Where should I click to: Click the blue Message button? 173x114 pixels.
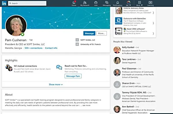[x=89, y=33]
